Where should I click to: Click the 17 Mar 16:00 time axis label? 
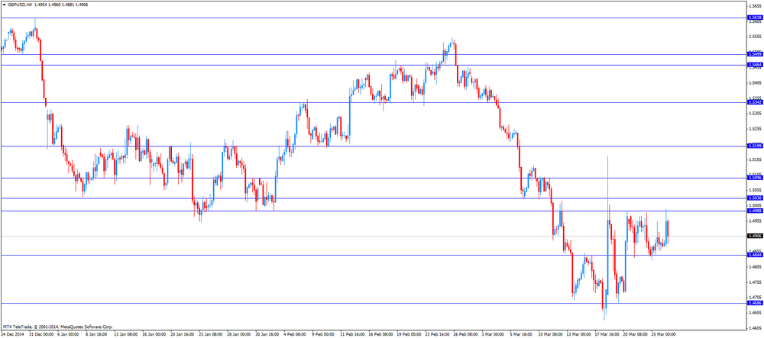pyautogui.click(x=606, y=335)
